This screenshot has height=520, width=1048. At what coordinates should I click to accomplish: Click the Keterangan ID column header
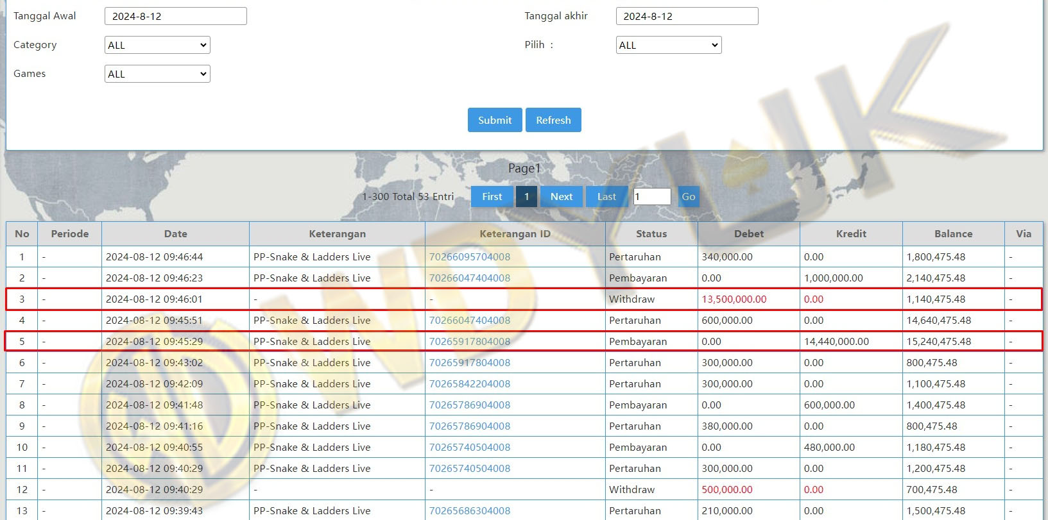(515, 234)
